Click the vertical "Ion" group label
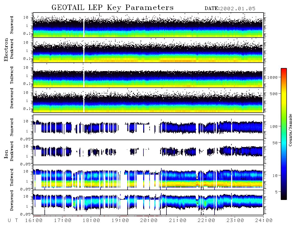 (6, 154)
